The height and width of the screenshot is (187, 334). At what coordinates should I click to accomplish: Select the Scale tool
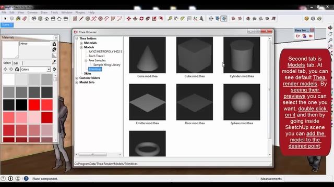(154, 19)
